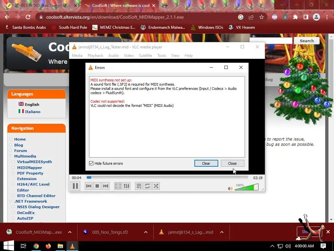
Task: Open Windows Start menu
Action: point(9,246)
